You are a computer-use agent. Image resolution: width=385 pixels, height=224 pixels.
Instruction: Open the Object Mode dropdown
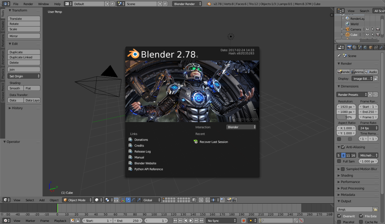(x=77, y=200)
